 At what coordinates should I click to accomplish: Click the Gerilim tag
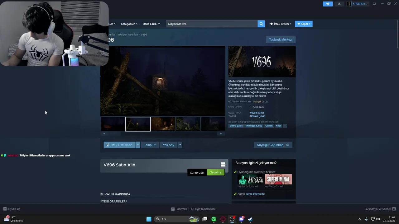pos(269,126)
